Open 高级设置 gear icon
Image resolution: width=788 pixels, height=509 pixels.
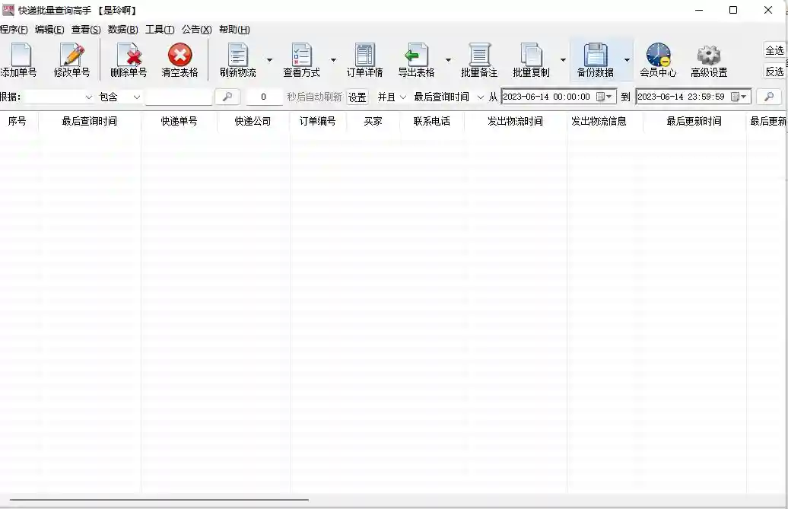click(x=708, y=56)
